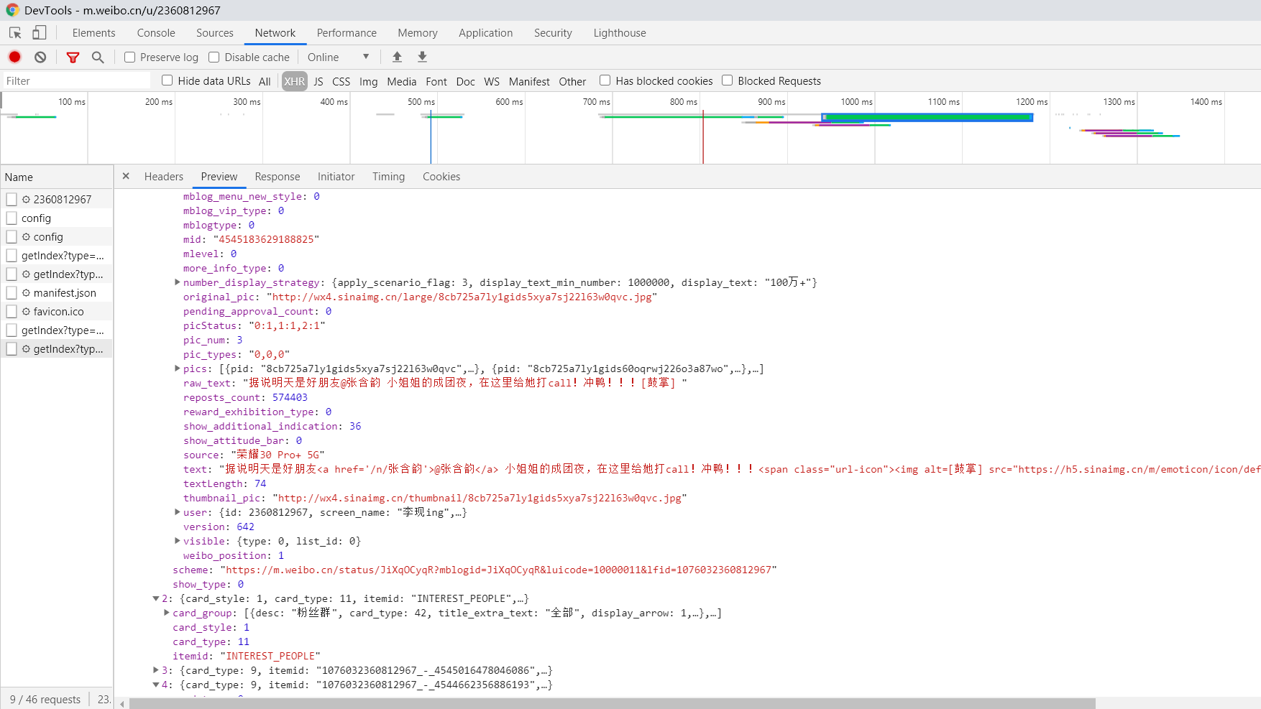Filter requests by Media type
This screenshot has height=709, width=1261.
point(402,81)
